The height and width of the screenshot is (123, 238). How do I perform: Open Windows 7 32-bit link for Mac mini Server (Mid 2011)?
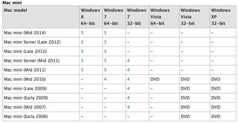coord(128,60)
